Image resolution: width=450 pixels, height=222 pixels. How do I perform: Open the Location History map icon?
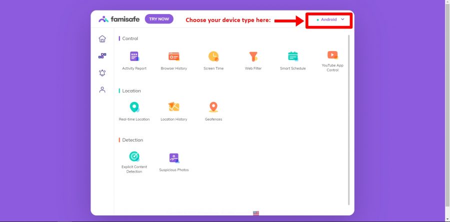(x=174, y=106)
